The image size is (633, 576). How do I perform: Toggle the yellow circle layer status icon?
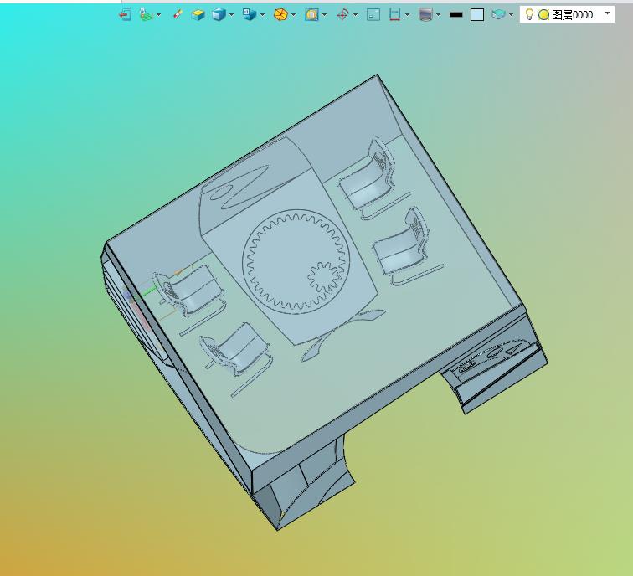pyautogui.click(x=543, y=15)
